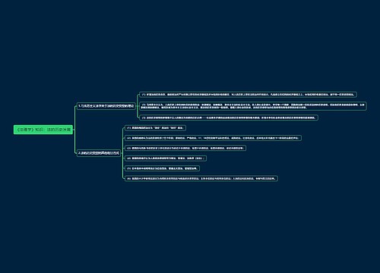
Task: Click the (3) leaf node under branch 1
Action: (229, 118)
